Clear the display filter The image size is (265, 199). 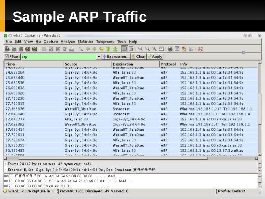139,57
